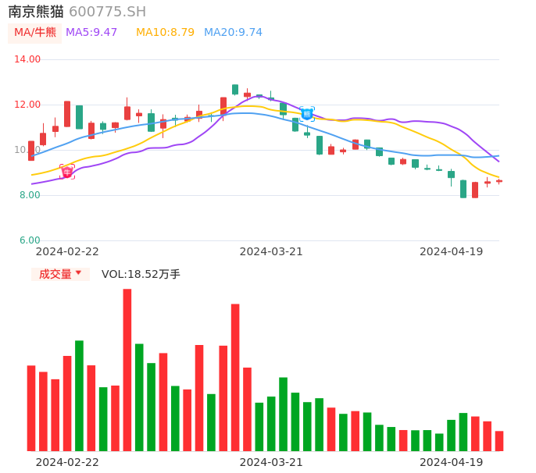536x473 pixels.
Task: Click the pink bull marker icon on chart
Action: click(x=67, y=172)
